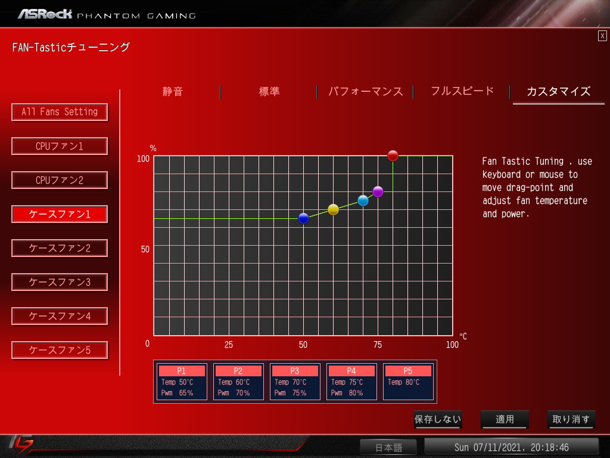This screenshot has width=610, height=458.
Task: Click the red P5 drag-point on graph
Action: coord(393,156)
